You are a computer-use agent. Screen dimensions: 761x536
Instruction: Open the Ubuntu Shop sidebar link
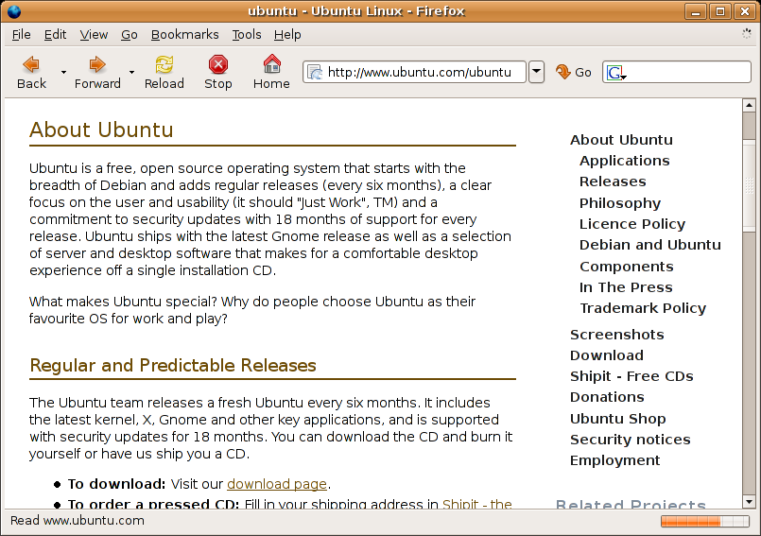(617, 419)
